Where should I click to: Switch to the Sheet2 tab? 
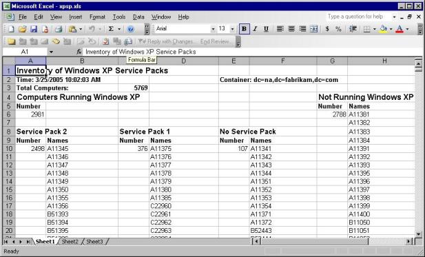point(70,242)
